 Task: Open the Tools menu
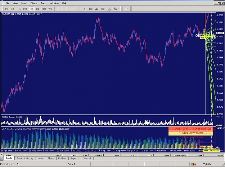pyautogui.click(x=44, y=3)
